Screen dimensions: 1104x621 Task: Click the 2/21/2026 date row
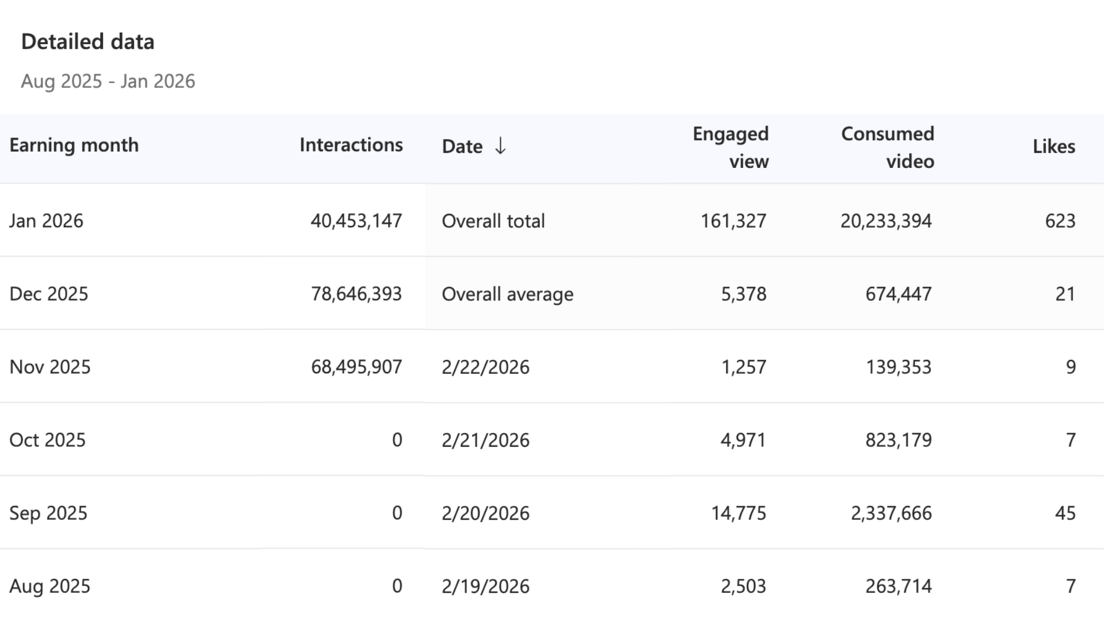point(485,440)
